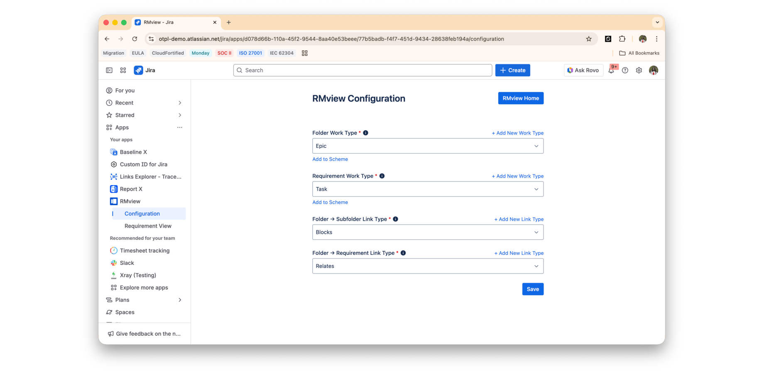Click the Ask Rovo icon
The image size is (764, 373).
[x=569, y=70]
